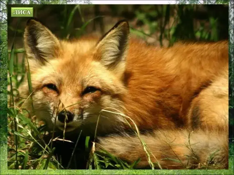Select the fox's upright ear at the center top
The height and width of the screenshot is (175, 234).
(x=114, y=44)
